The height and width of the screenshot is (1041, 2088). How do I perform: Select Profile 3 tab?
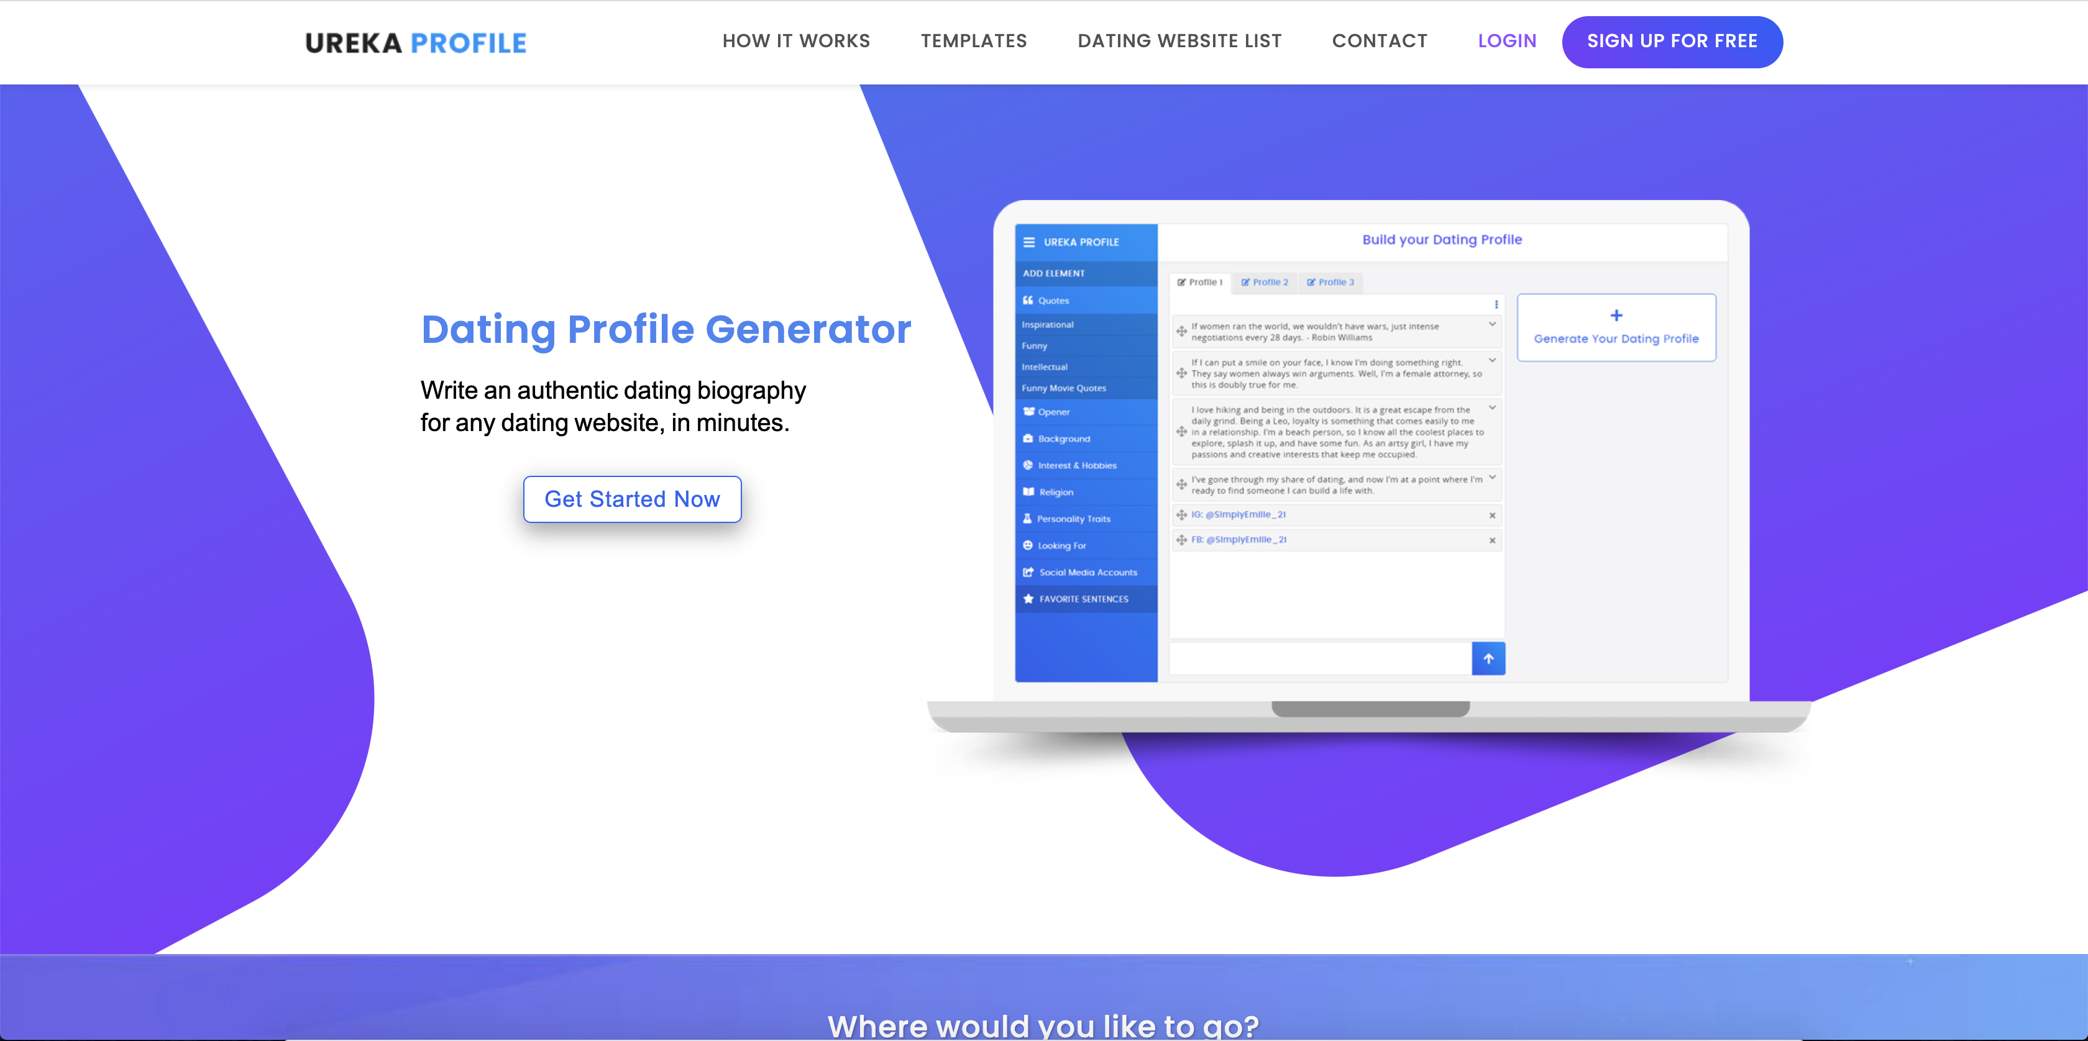tap(1330, 281)
